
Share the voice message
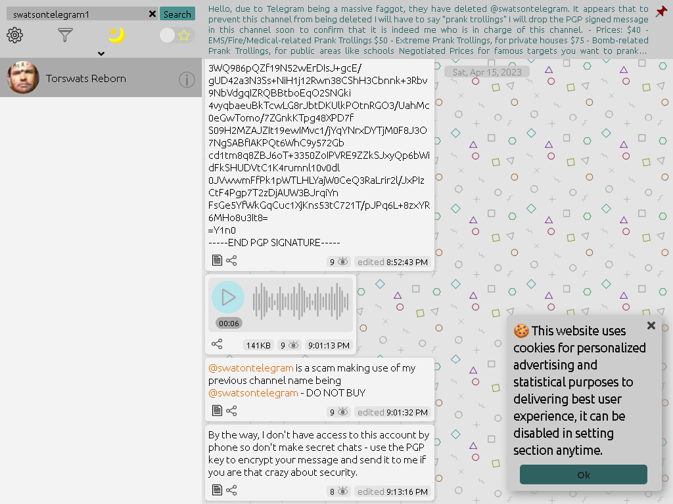pos(217,344)
